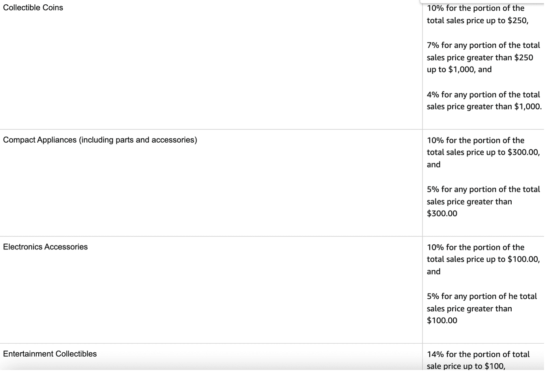Select Compact Appliances 10% up to $300.00 text
The width and height of the screenshot is (546, 372).
tap(483, 152)
